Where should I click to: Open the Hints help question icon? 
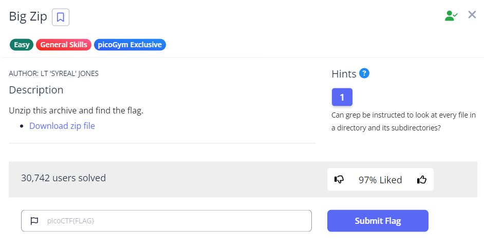(365, 73)
